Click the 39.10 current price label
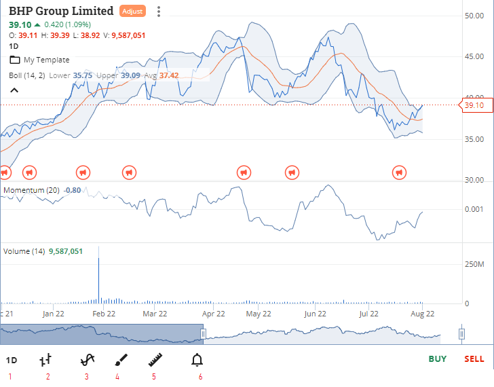This screenshot has width=494, height=387. tap(476, 105)
